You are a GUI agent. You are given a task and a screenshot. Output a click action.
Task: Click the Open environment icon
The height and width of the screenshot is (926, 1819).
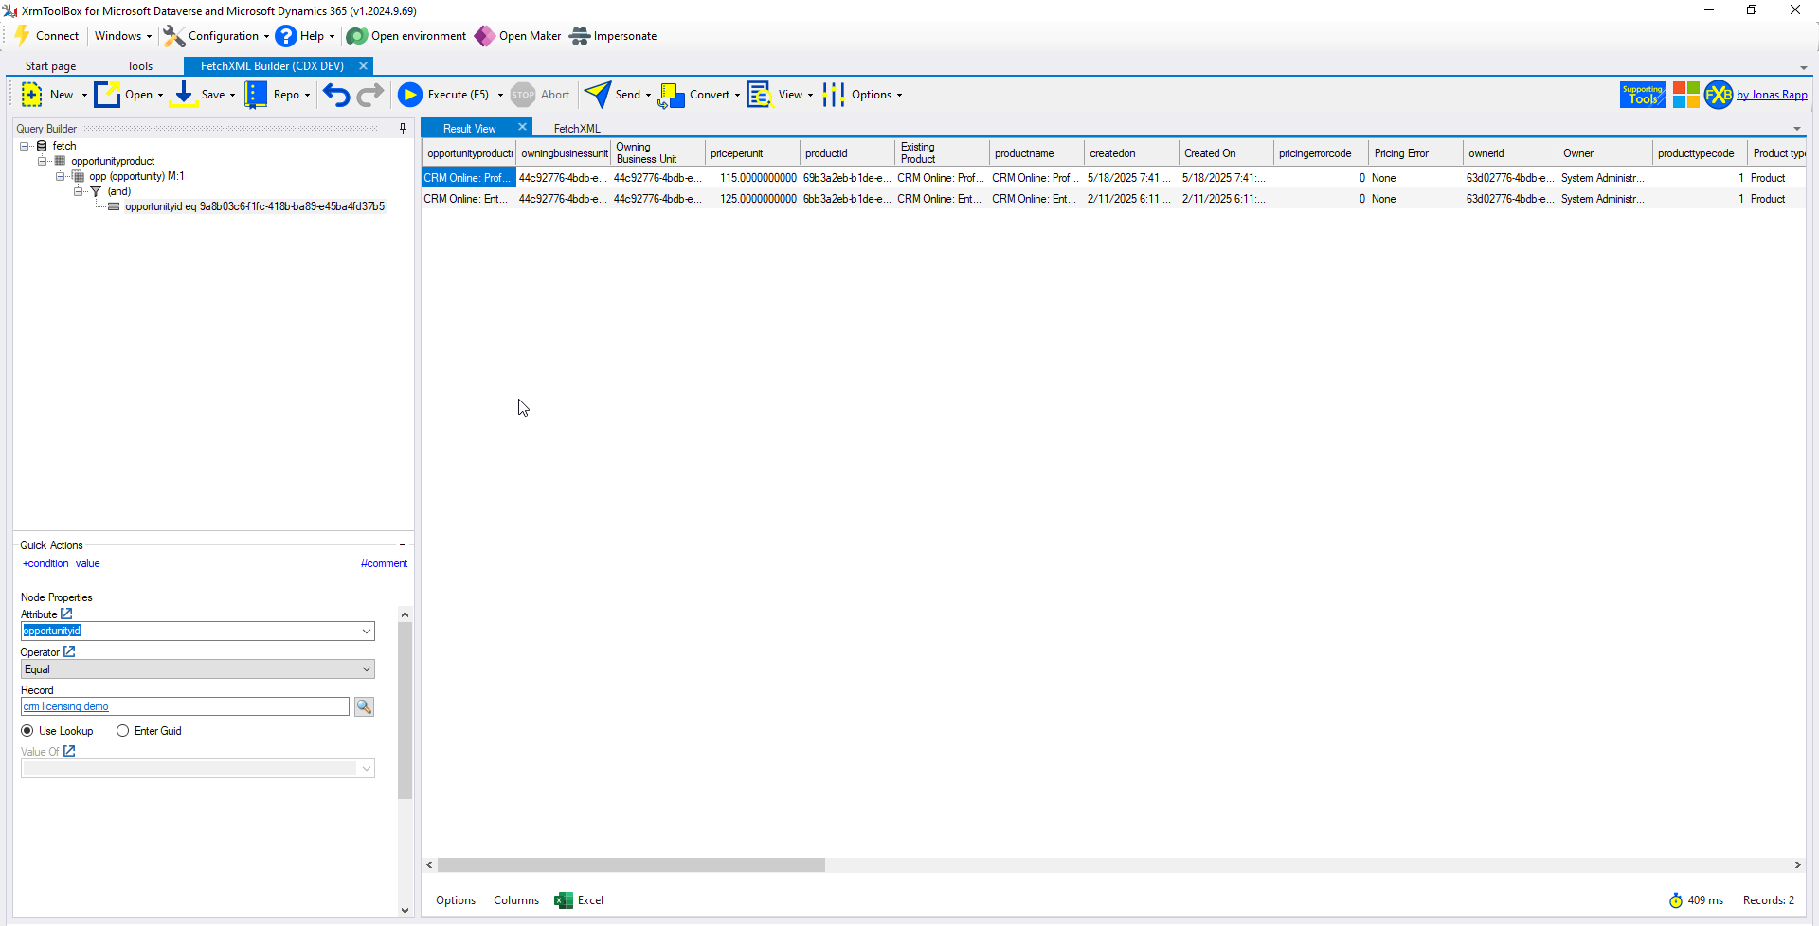pyautogui.click(x=356, y=36)
